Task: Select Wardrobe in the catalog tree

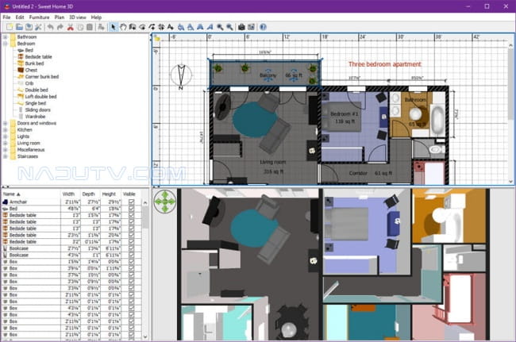Action: point(35,117)
